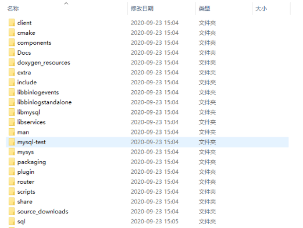This screenshot has width=303, height=228.
Task: Select the libservices folder name
Action: click(x=31, y=122)
